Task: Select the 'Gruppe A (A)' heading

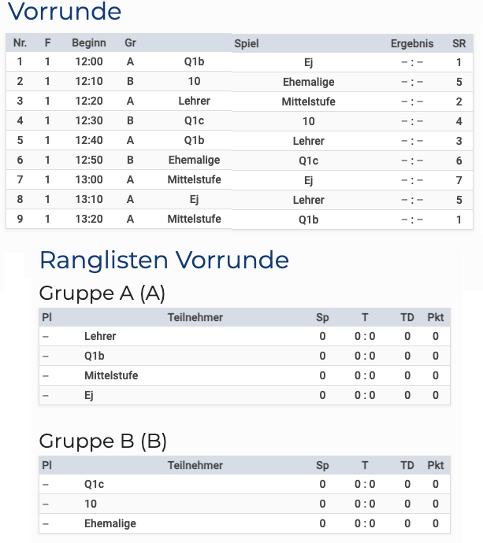Action: (102, 294)
